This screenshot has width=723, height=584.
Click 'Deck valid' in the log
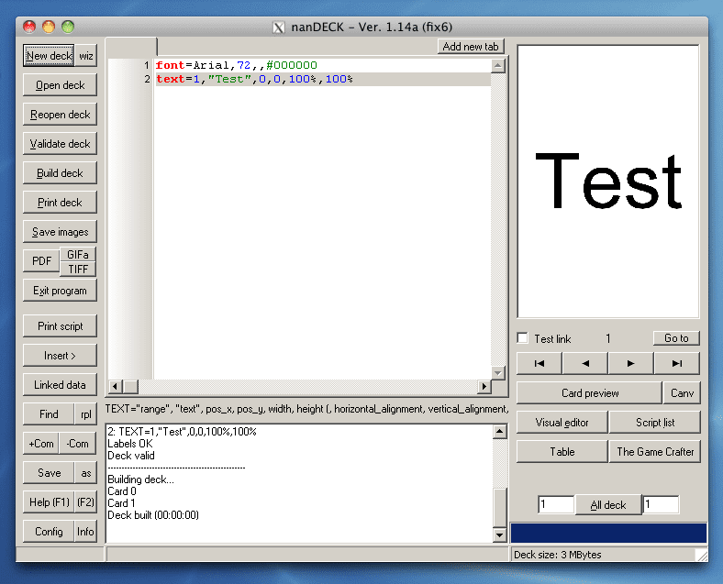[x=131, y=456]
